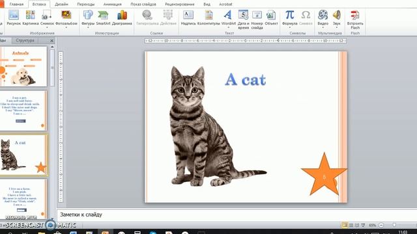The width and height of the screenshot is (417, 234).
Task: Switch to Normal view in status bar
Action: coord(345,226)
